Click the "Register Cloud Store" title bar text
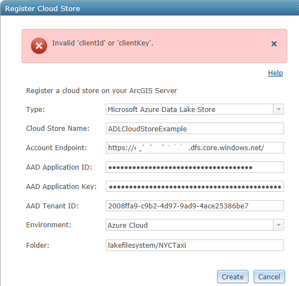Screen dimensions: 299x286 point(42,9)
